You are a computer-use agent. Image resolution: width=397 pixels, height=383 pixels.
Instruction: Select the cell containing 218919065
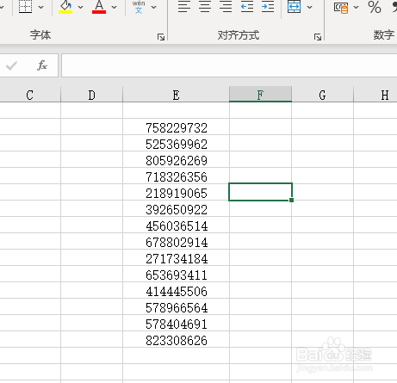coord(176,192)
